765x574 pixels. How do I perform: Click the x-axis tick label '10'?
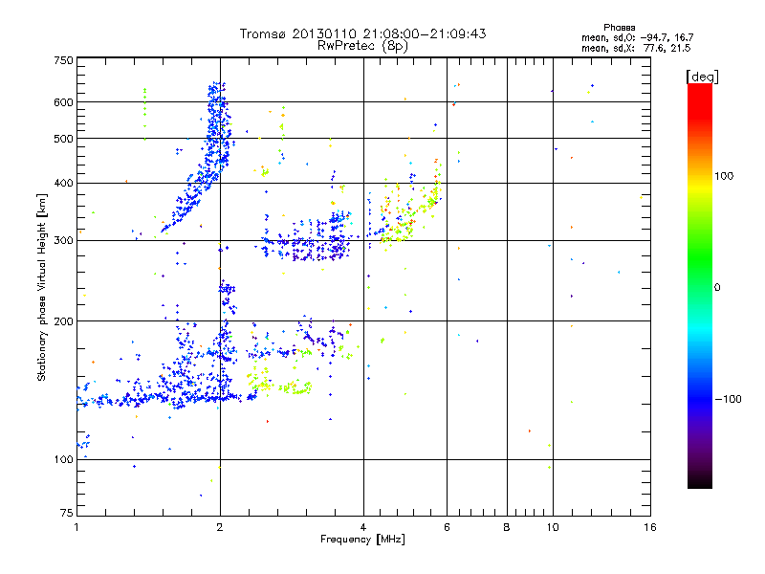pyautogui.click(x=553, y=527)
